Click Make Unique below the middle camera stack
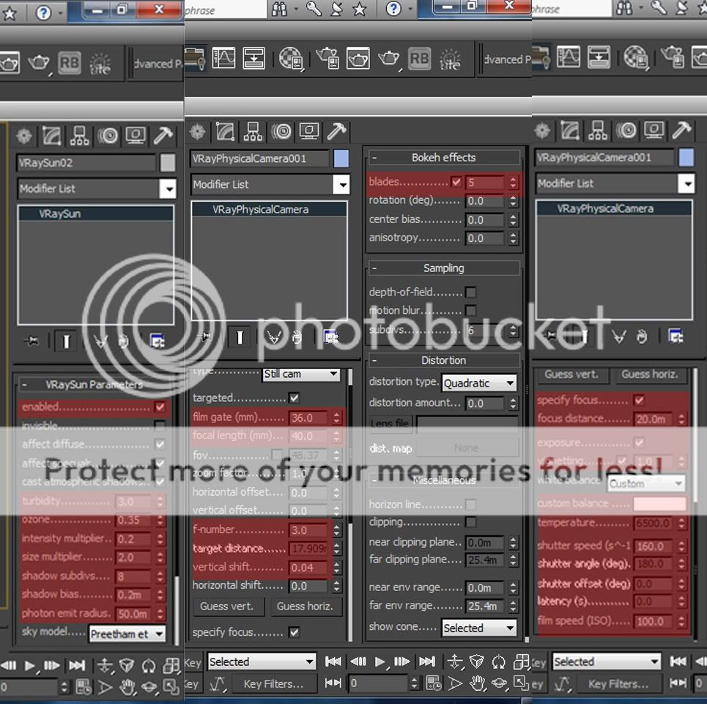Screen dimensions: 707x704 [274, 337]
